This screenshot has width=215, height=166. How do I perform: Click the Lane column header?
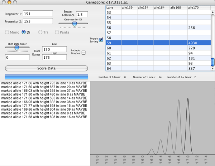click(113, 8)
